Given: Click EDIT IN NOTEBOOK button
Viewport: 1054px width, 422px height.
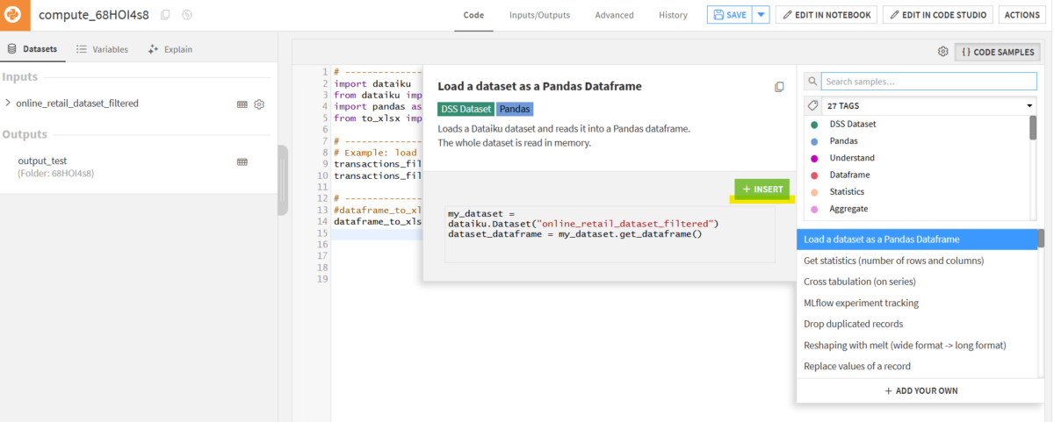Looking at the screenshot, I should (827, 15).
